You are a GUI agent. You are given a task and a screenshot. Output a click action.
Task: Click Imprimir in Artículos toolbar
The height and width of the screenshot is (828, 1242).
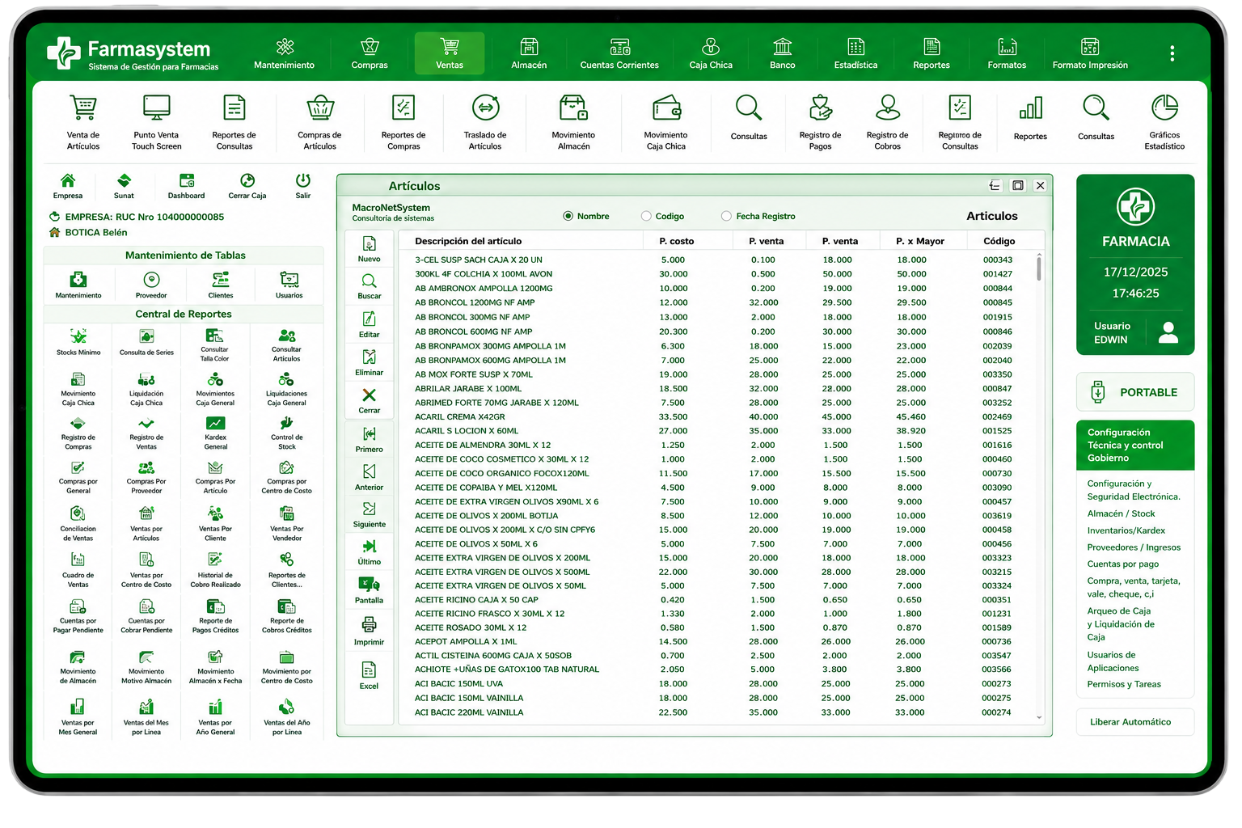[x=370, y=632]
